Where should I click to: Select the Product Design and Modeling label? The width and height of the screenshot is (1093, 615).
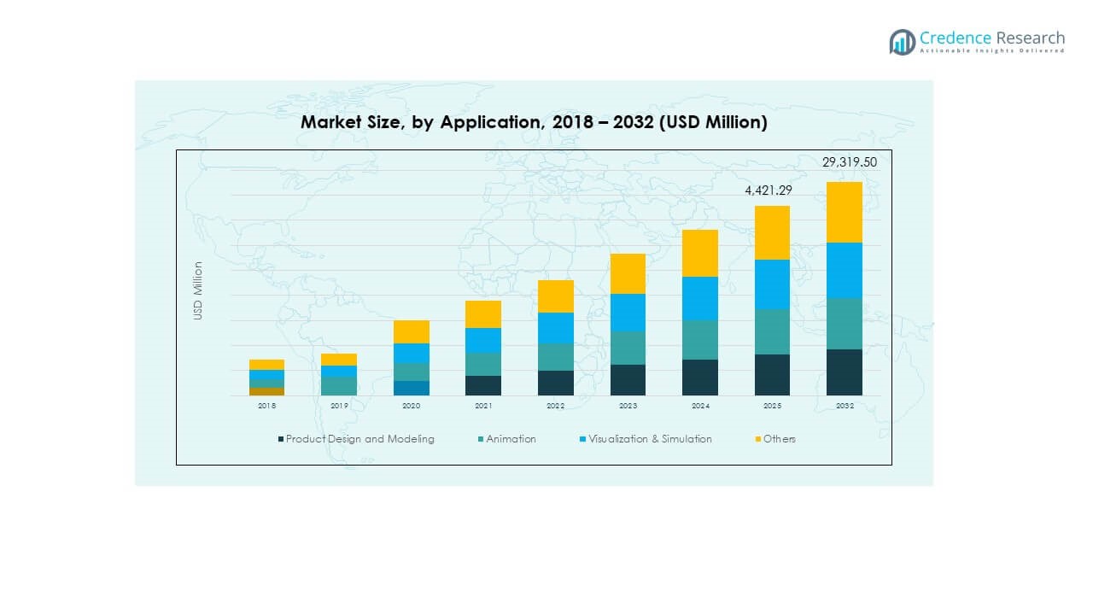(x=359, y=439)
